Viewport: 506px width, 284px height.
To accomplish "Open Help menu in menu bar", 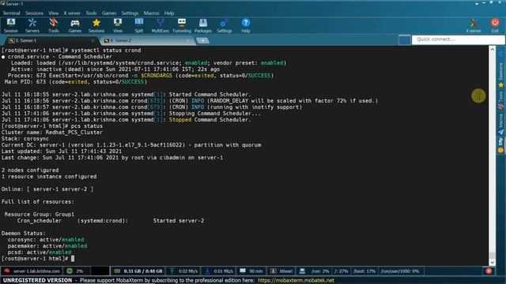I will [x=169, y=13].
